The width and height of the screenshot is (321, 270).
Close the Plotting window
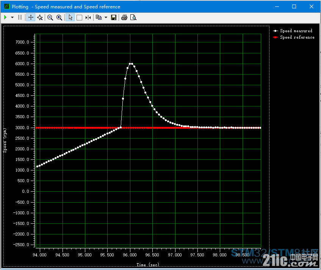pyautogui.click(x=312, y=6)
